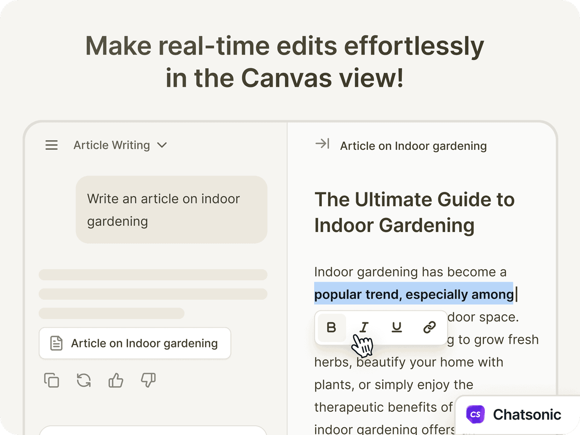This screenshot has width=580, height=435.
Task: Select the user message about indoor gardening
Action: coord(172,210)
